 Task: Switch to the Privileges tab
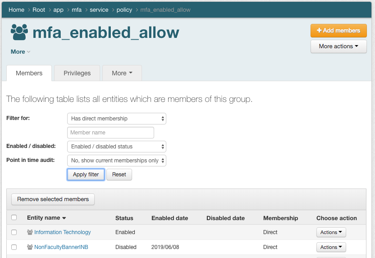pyautogui.click(x=77, y=73)
